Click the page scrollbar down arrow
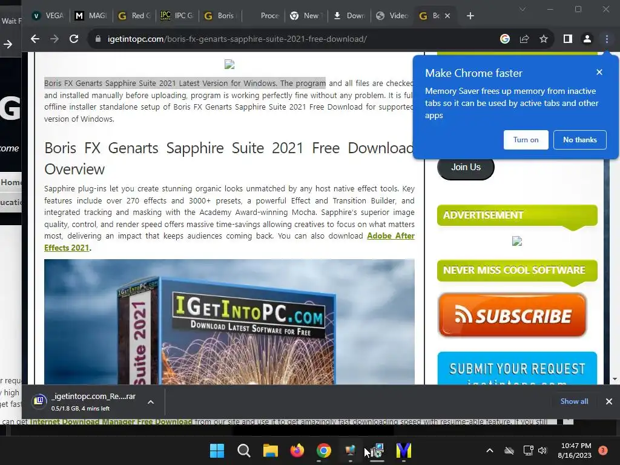 (x=615, y=379)
